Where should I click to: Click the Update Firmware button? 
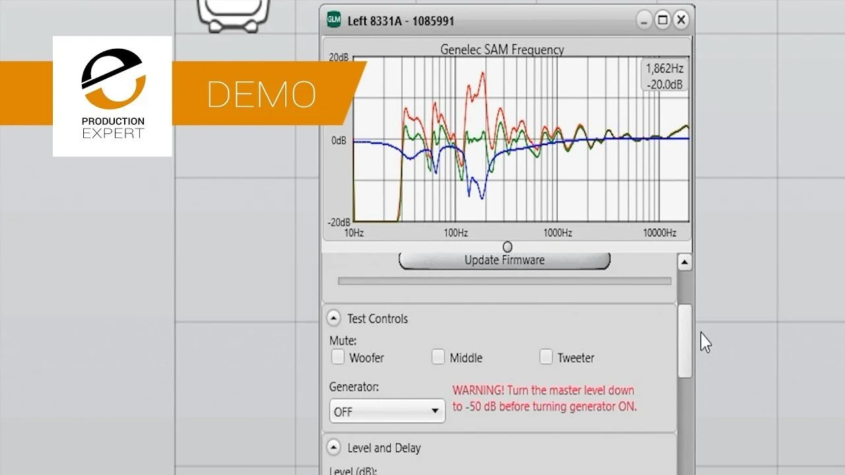tap(504, 260)
